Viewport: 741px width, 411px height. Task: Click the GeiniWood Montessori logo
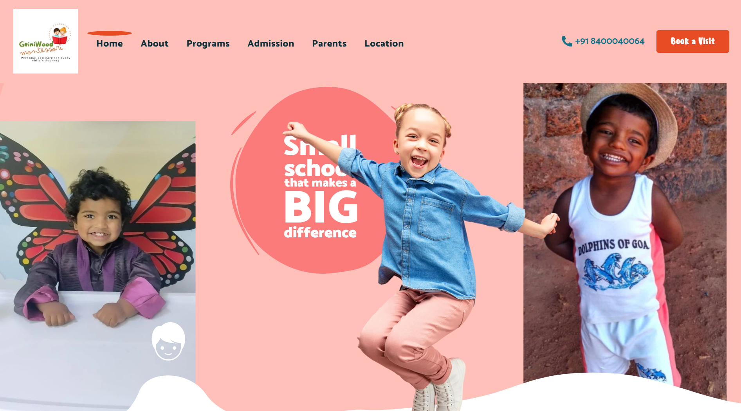tap(45, 41)
